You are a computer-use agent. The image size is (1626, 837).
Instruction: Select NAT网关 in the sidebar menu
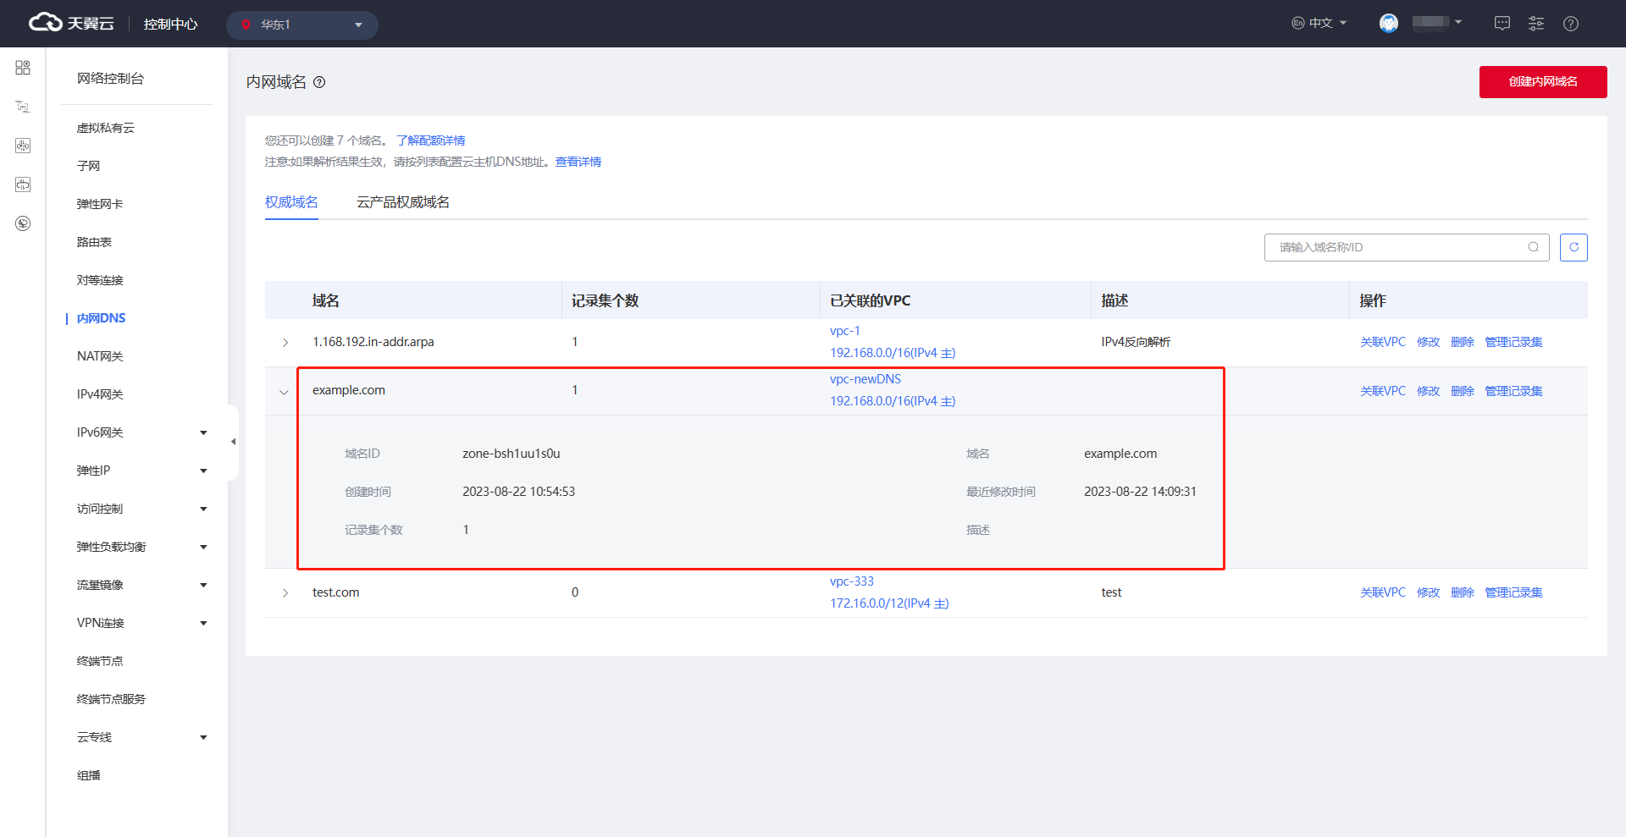click(100, 356)
